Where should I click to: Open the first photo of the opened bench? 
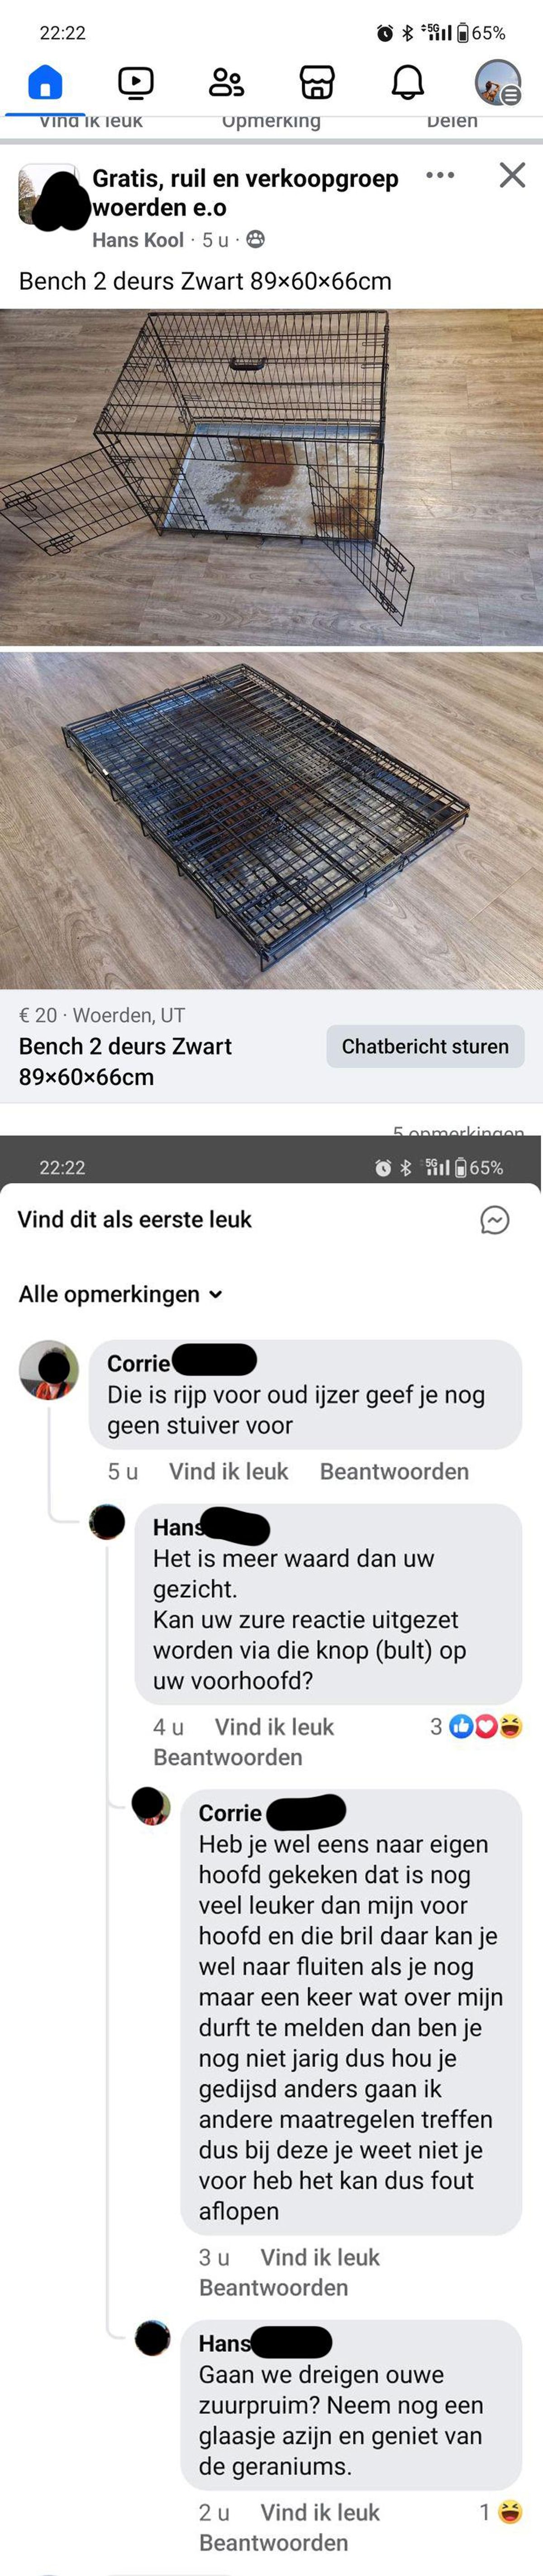point(271,477)
